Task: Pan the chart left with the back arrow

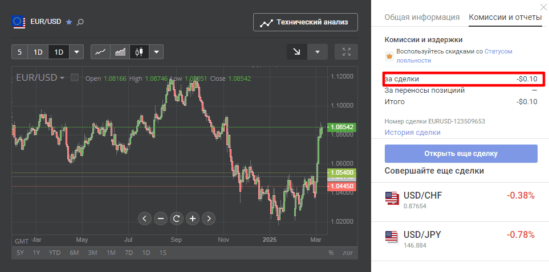Action: [x=145, y=219]
